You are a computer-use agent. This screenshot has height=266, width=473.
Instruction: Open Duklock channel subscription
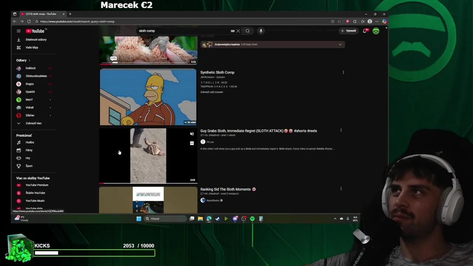[31, 68]
